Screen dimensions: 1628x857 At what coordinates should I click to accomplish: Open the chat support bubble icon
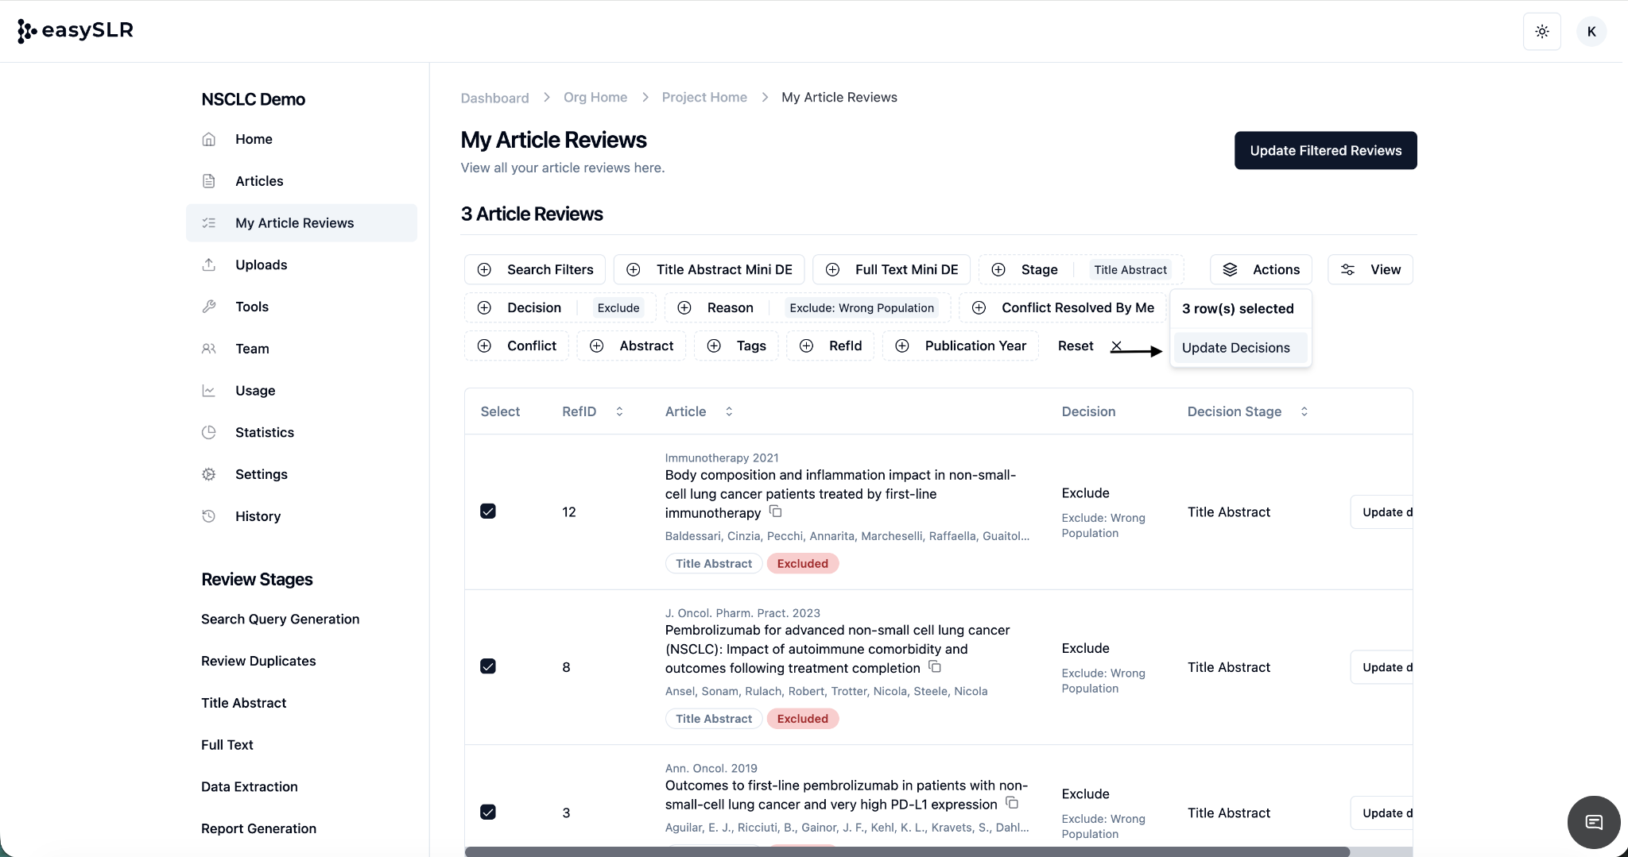tap(1593, 822)
